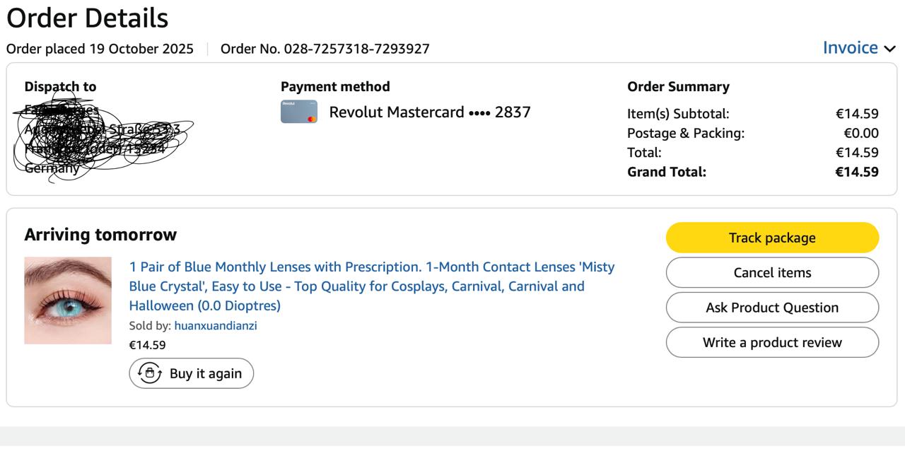Click the order number text
The width and height of the screenshot is (905, 449).
(325, 49)
